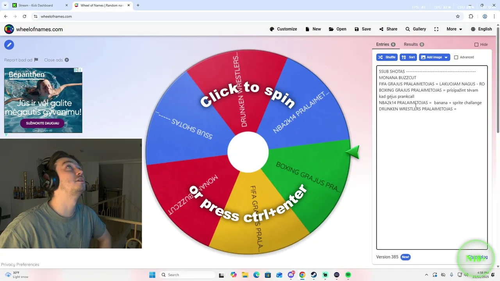The width and height of the screenshot is (500, 281).
Task: Go back in browser history
Action: (x=5, y=16)
